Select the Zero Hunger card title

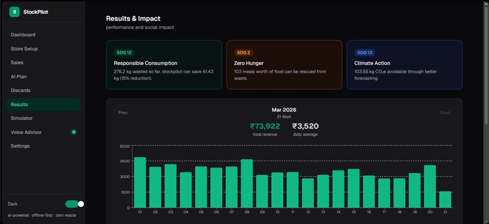click(249, 63)
